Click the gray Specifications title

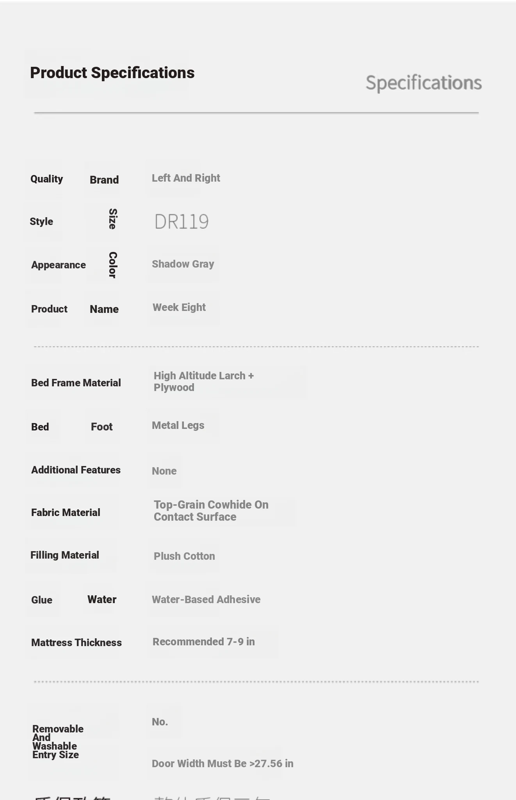coord(423,83)
